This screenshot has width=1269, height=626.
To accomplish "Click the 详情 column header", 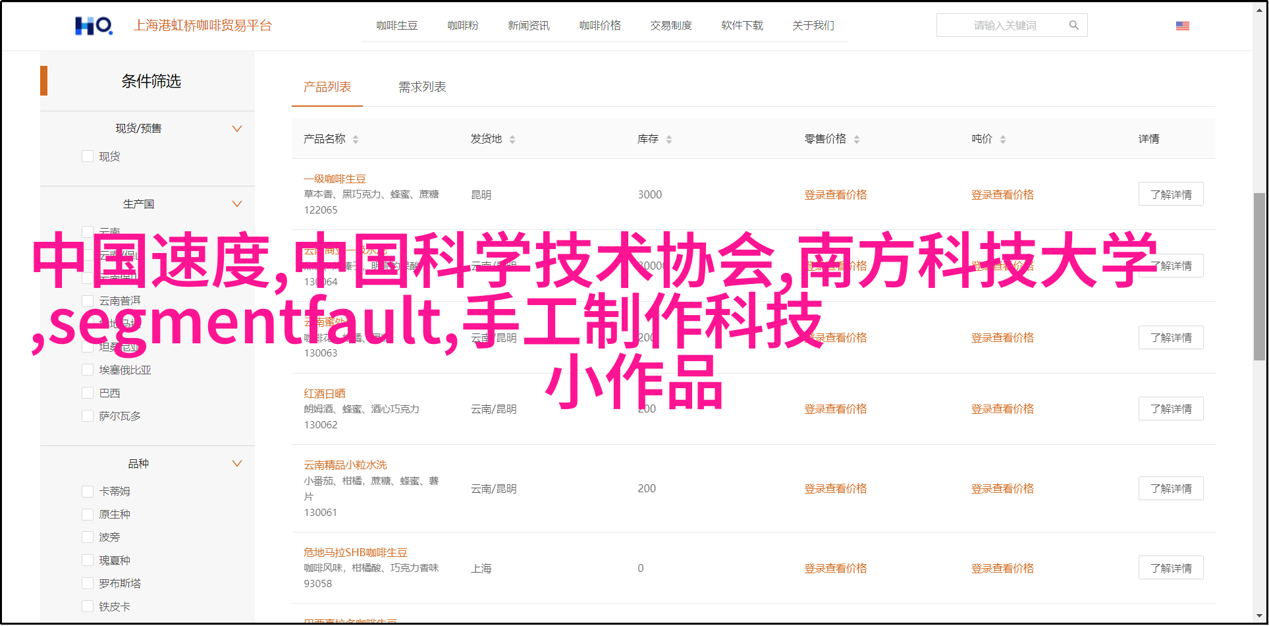I will click(x=1149, y=139).
